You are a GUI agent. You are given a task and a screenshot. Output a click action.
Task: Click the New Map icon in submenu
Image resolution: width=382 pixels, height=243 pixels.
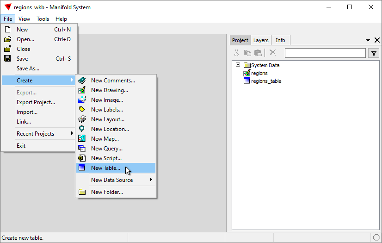82,138
